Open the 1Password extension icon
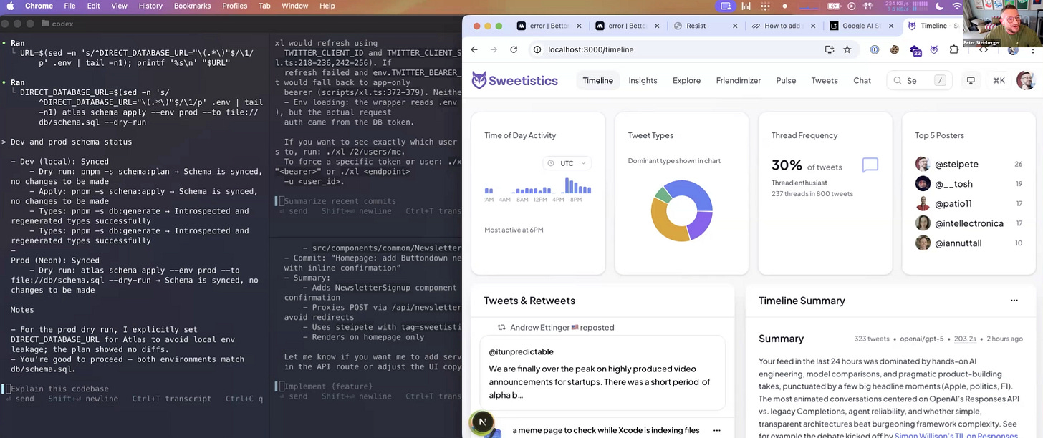This screenshot has height=438, width=1043. pos(875,49)
